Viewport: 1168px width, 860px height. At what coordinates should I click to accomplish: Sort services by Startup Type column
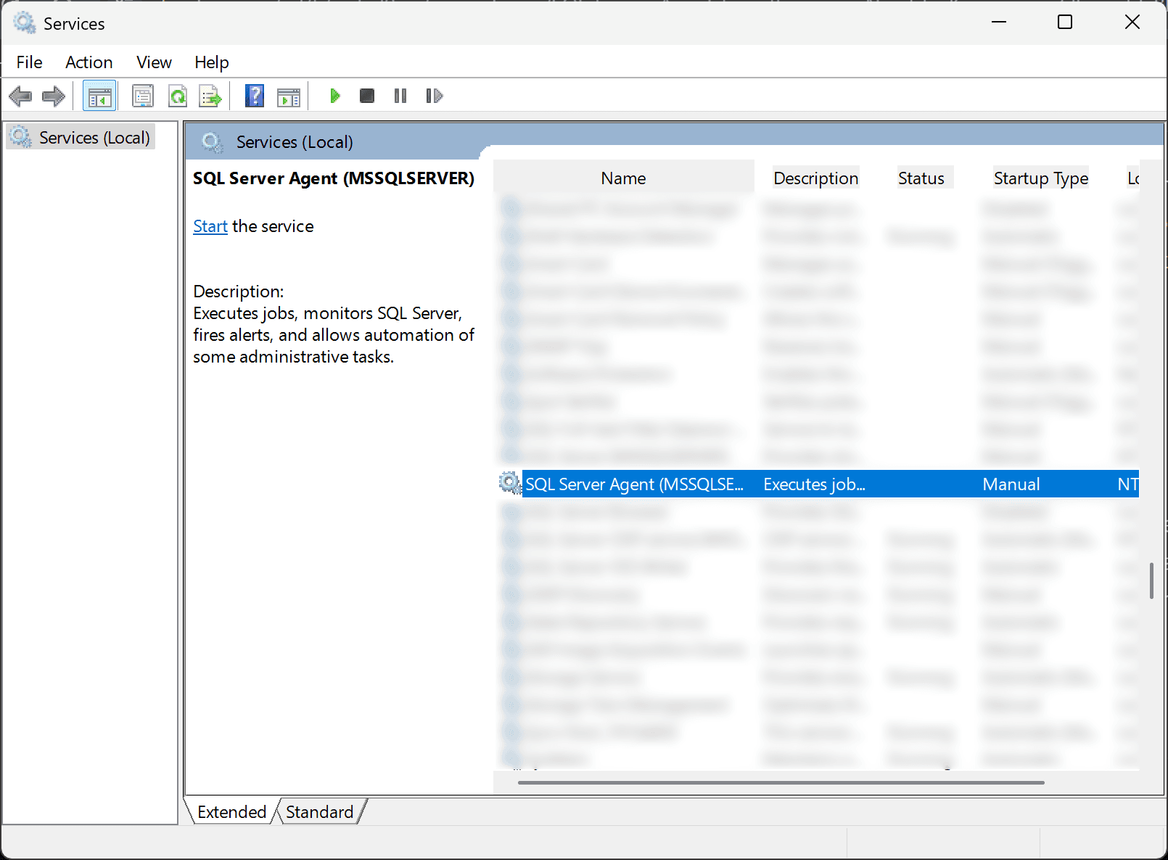click(1040, 178)
